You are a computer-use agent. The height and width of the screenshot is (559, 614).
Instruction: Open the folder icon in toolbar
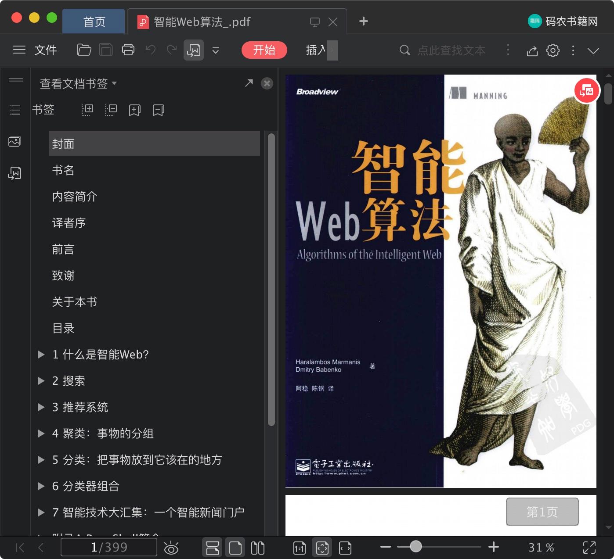[84, 50]
